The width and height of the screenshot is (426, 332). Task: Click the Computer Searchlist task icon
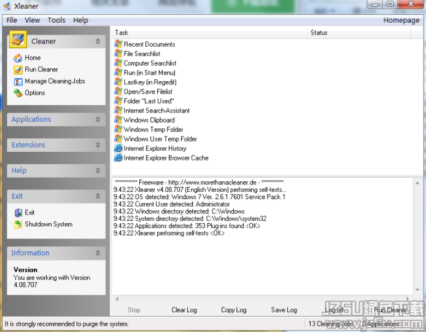[x=118, y=63]
